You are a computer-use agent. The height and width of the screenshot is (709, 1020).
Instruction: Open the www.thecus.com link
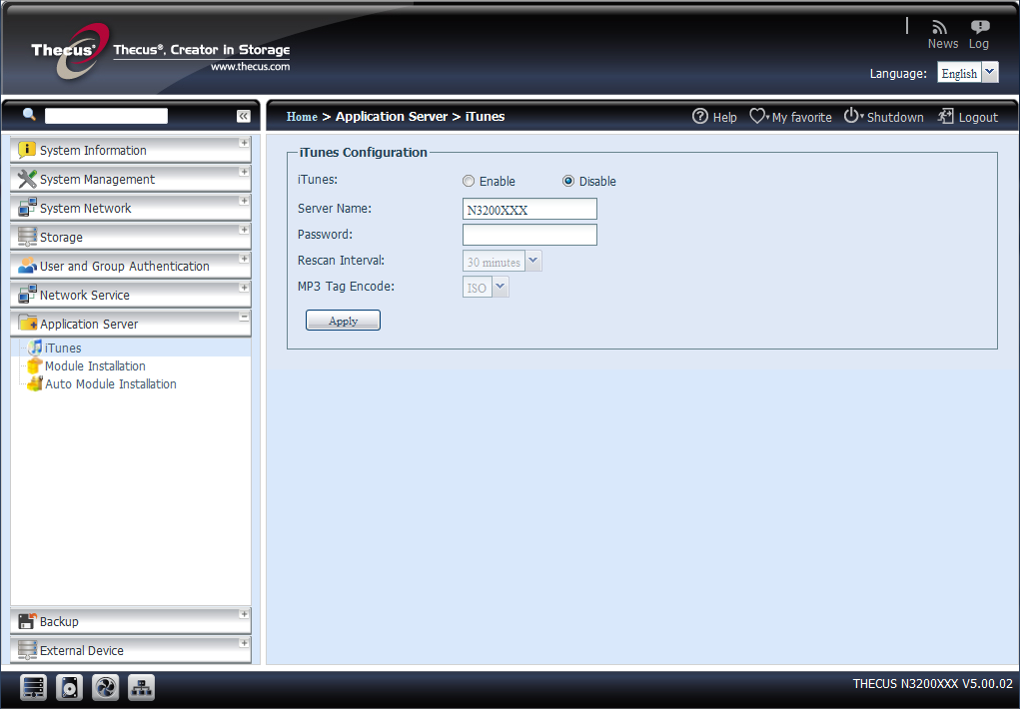point(251,66)
